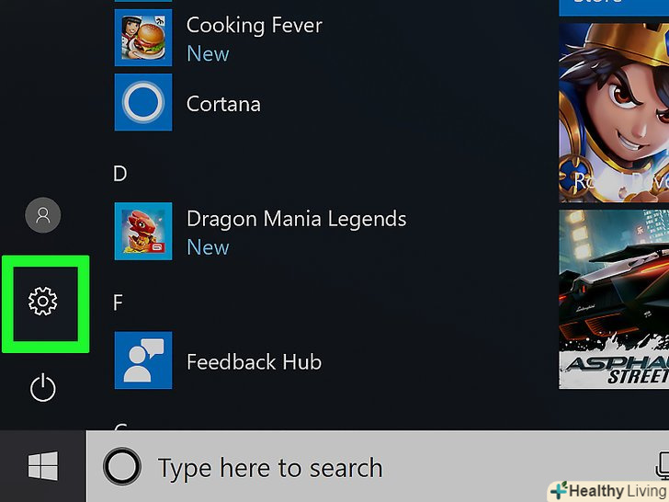Open the user account icon
Screen dimensions: 669x502
click(42, 215)
